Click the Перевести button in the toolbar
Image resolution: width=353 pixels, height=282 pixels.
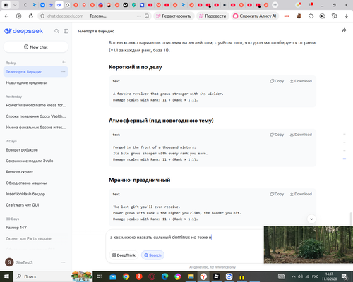tap(213, 16)
